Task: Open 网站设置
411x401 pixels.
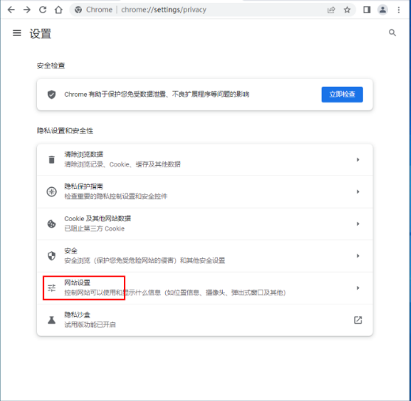Action: point(204,288)
